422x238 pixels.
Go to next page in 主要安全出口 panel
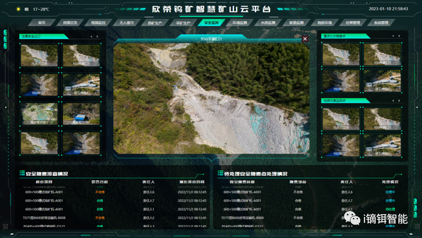coord(97,36)
